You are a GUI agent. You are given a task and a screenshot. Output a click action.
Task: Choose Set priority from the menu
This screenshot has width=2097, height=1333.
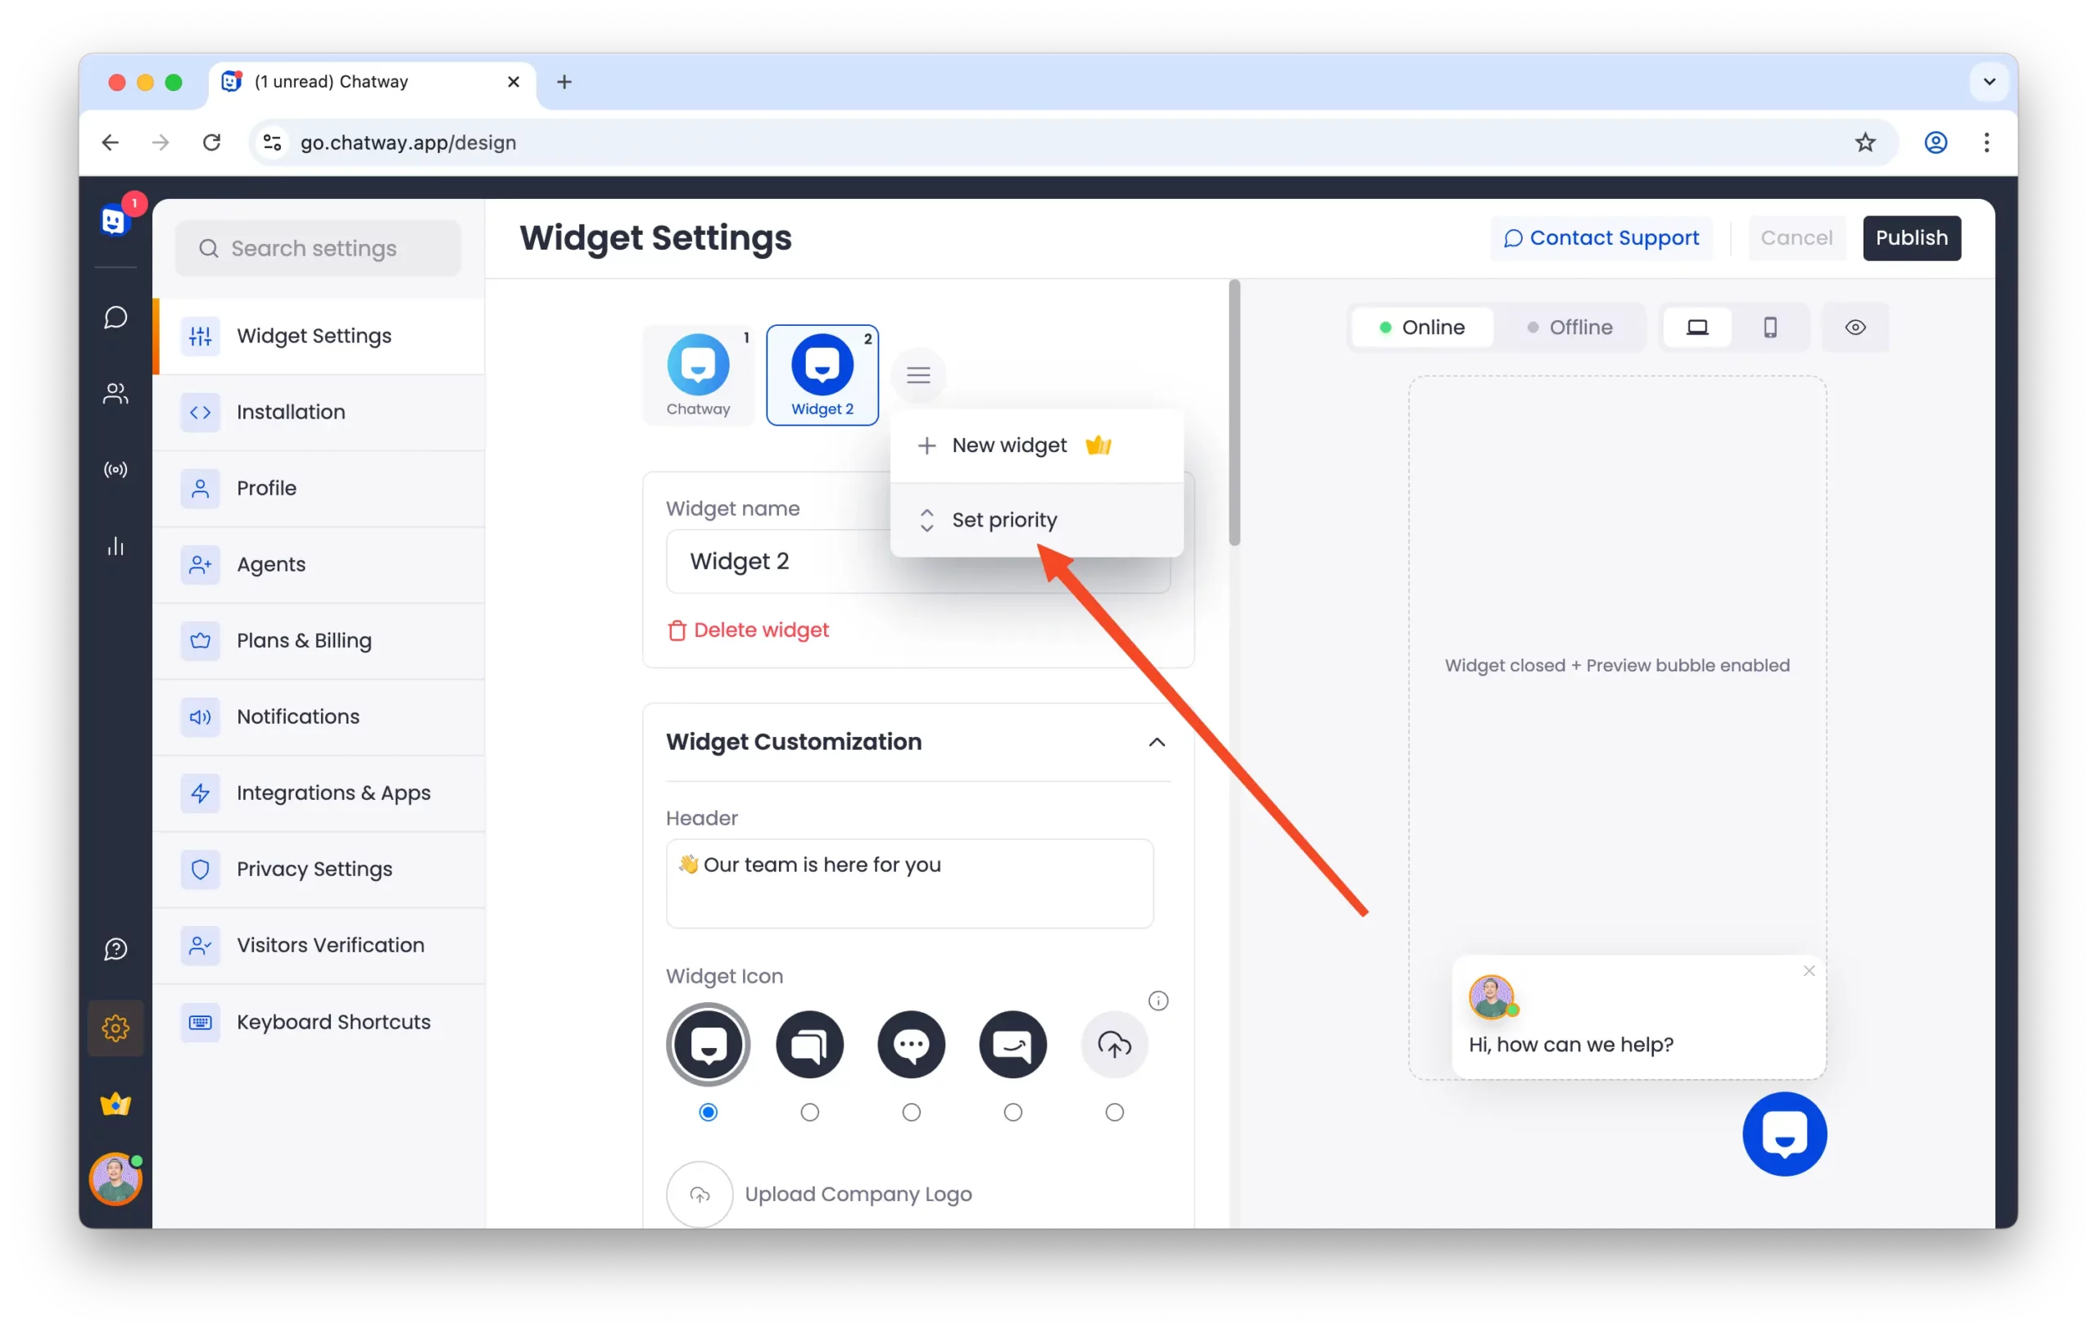pyautogui.click(x=1004, y=520)
